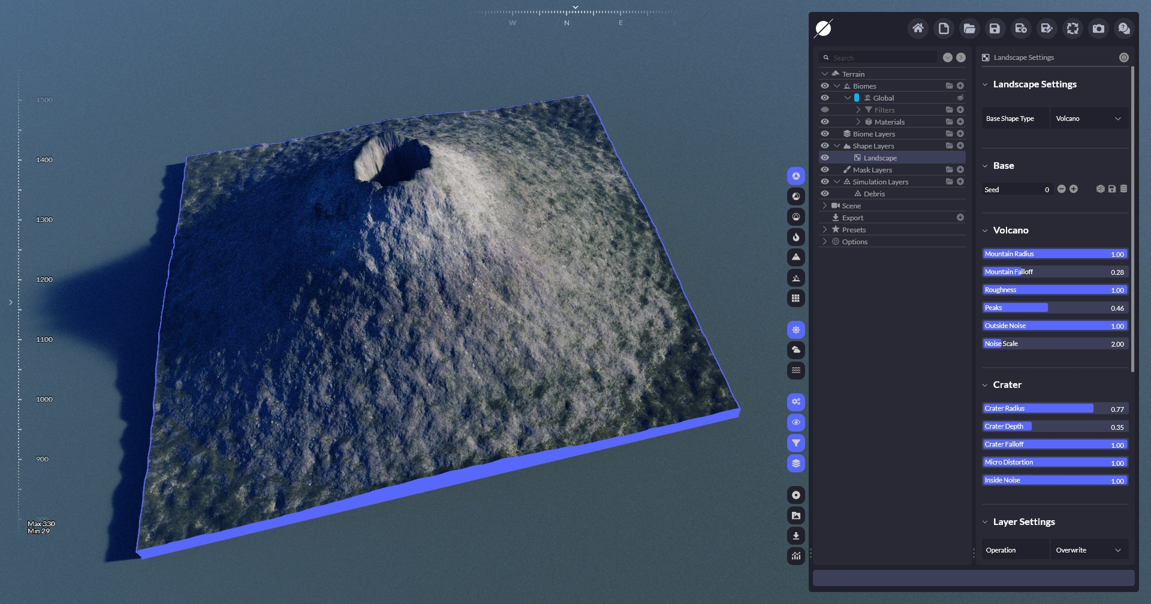Click the Home icon in top toolbar
The image size is (1151, 604).
click(918, 28)
